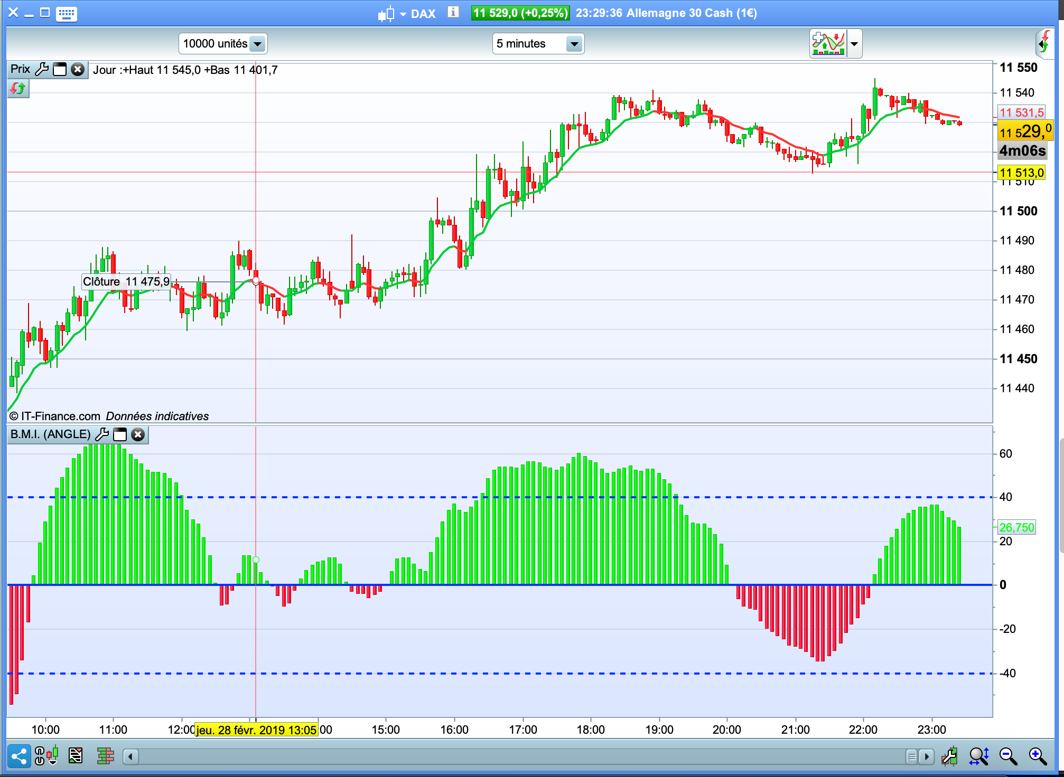Toggle the B.M.I. panel window icon
This screenshot has width=1064, height=777.
click(x=120, y=434)
